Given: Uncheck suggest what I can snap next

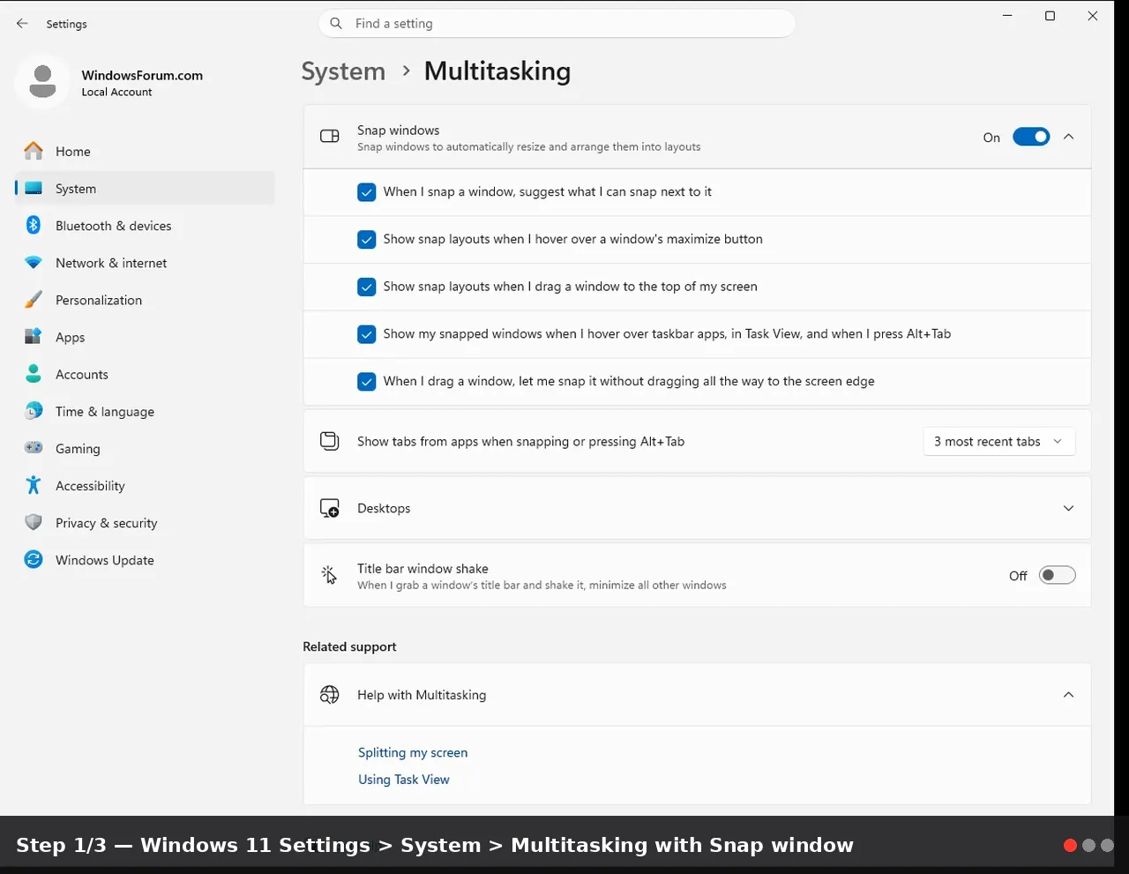Looking at the screenshot, I should click(x=367, y=191).
